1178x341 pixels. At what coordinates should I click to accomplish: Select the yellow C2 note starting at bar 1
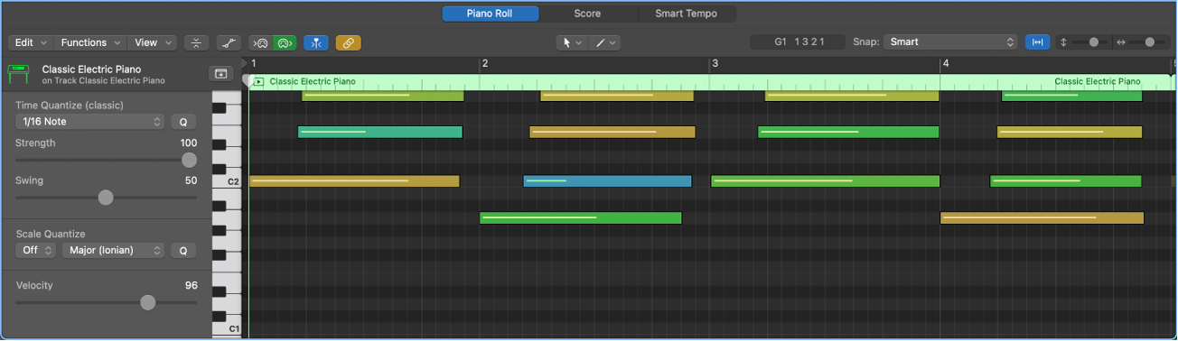click(354, 181)
